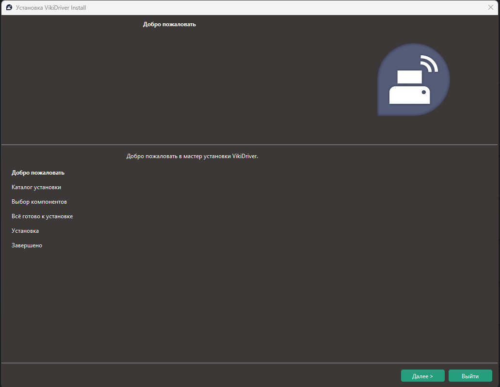Image resolution: width=500 pixels, height=387 pixels.
Task: Click the small dot on the printer body
Action: [423, 92]
